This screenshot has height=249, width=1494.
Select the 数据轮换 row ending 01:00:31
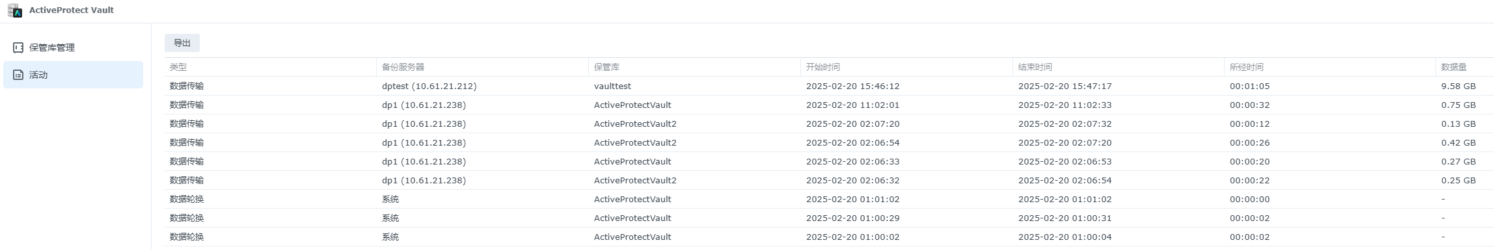[829, 218]
